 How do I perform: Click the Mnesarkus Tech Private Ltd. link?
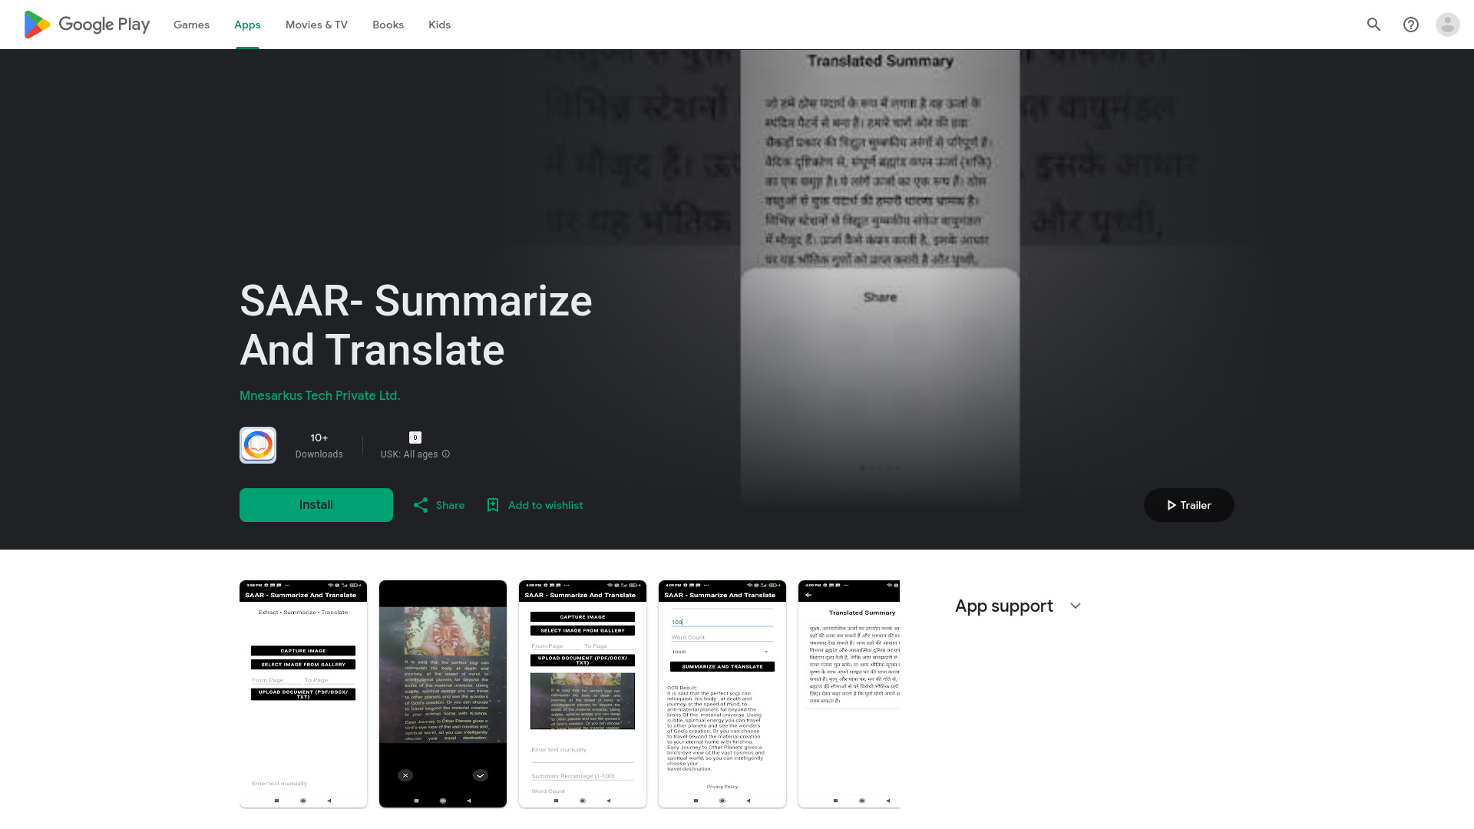click(319, 395)
